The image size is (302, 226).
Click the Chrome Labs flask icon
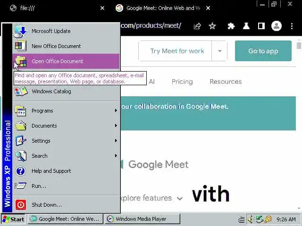tap(246, 26)
